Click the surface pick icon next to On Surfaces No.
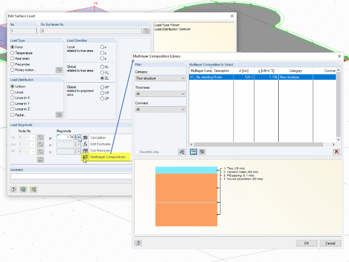This screenshot has width=349, height=262. (x=146, y=31)
